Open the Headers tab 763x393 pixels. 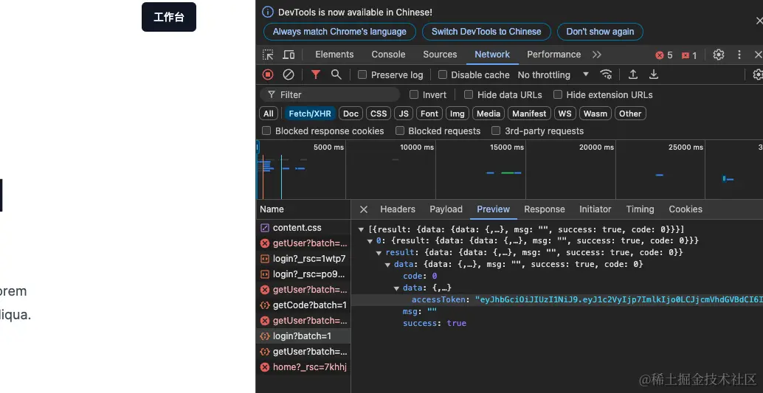tap(398, 209)
